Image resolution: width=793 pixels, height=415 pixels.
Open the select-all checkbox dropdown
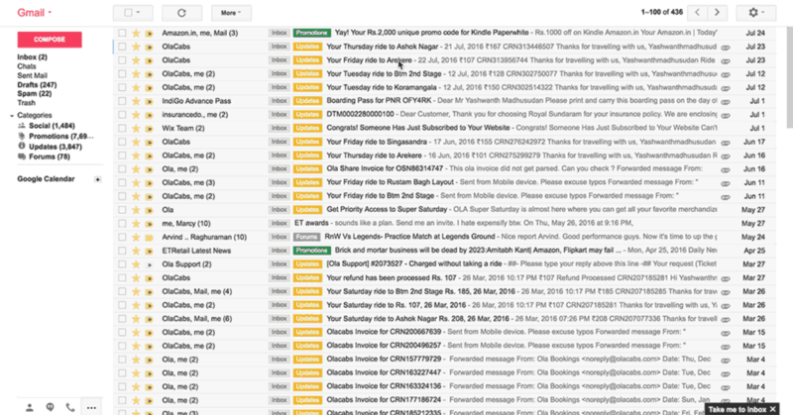[133, 13]
